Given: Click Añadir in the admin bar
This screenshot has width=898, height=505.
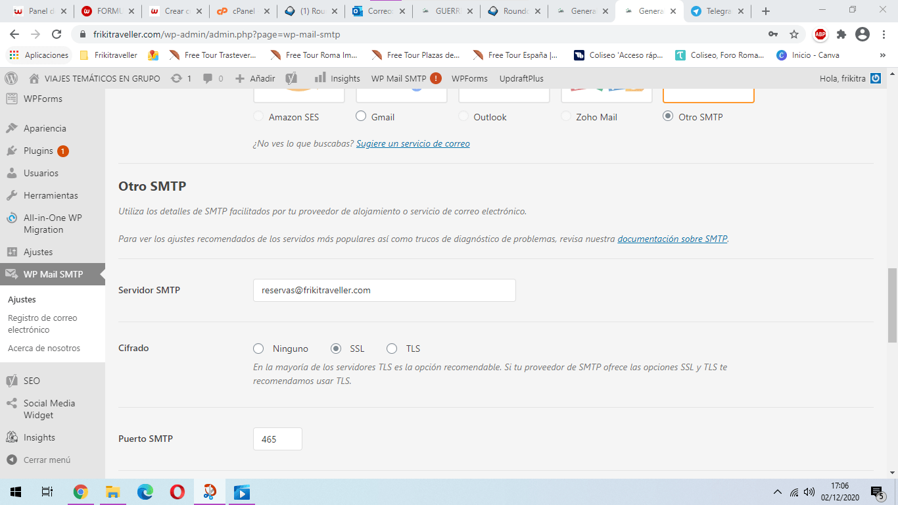Looking at the screenshot, I should [x=255, y=78].
